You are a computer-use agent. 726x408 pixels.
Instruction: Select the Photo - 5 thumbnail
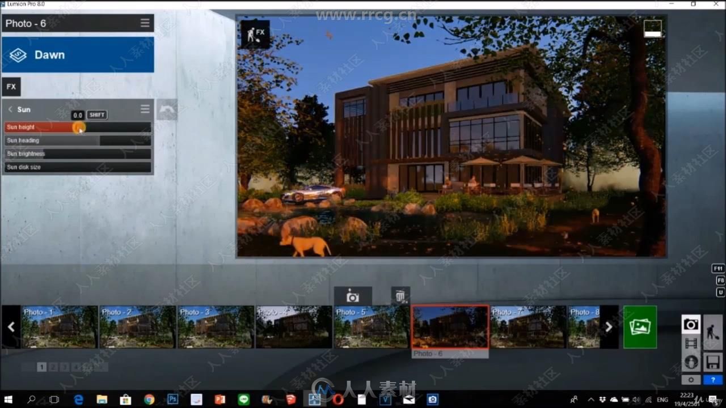[x=372, y=327]
